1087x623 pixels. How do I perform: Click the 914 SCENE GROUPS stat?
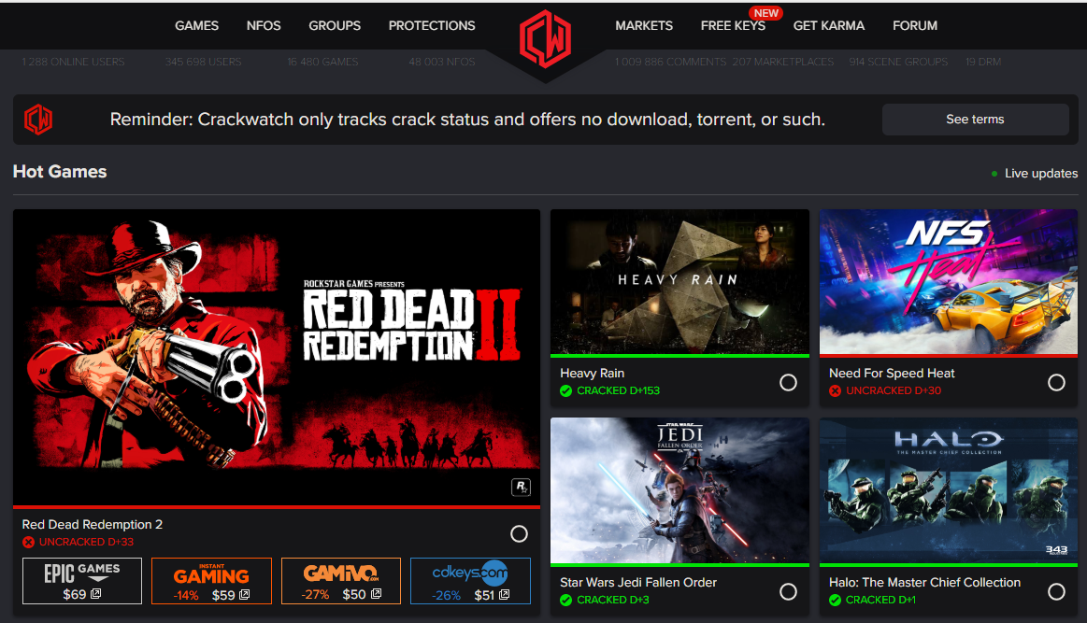[x=898, y=62]
